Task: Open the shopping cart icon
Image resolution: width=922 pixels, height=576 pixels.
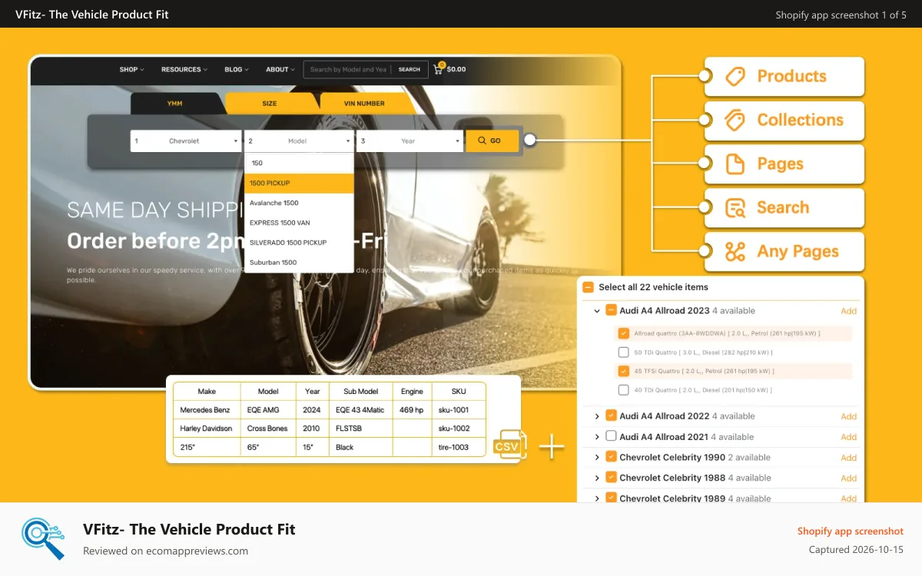Action: (439, 68)
